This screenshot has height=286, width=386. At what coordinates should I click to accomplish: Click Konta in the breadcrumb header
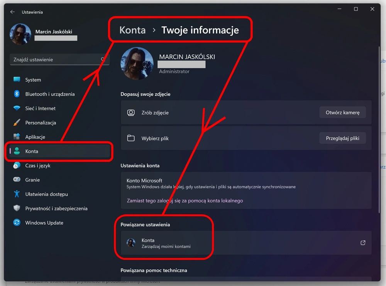point(132,30)
